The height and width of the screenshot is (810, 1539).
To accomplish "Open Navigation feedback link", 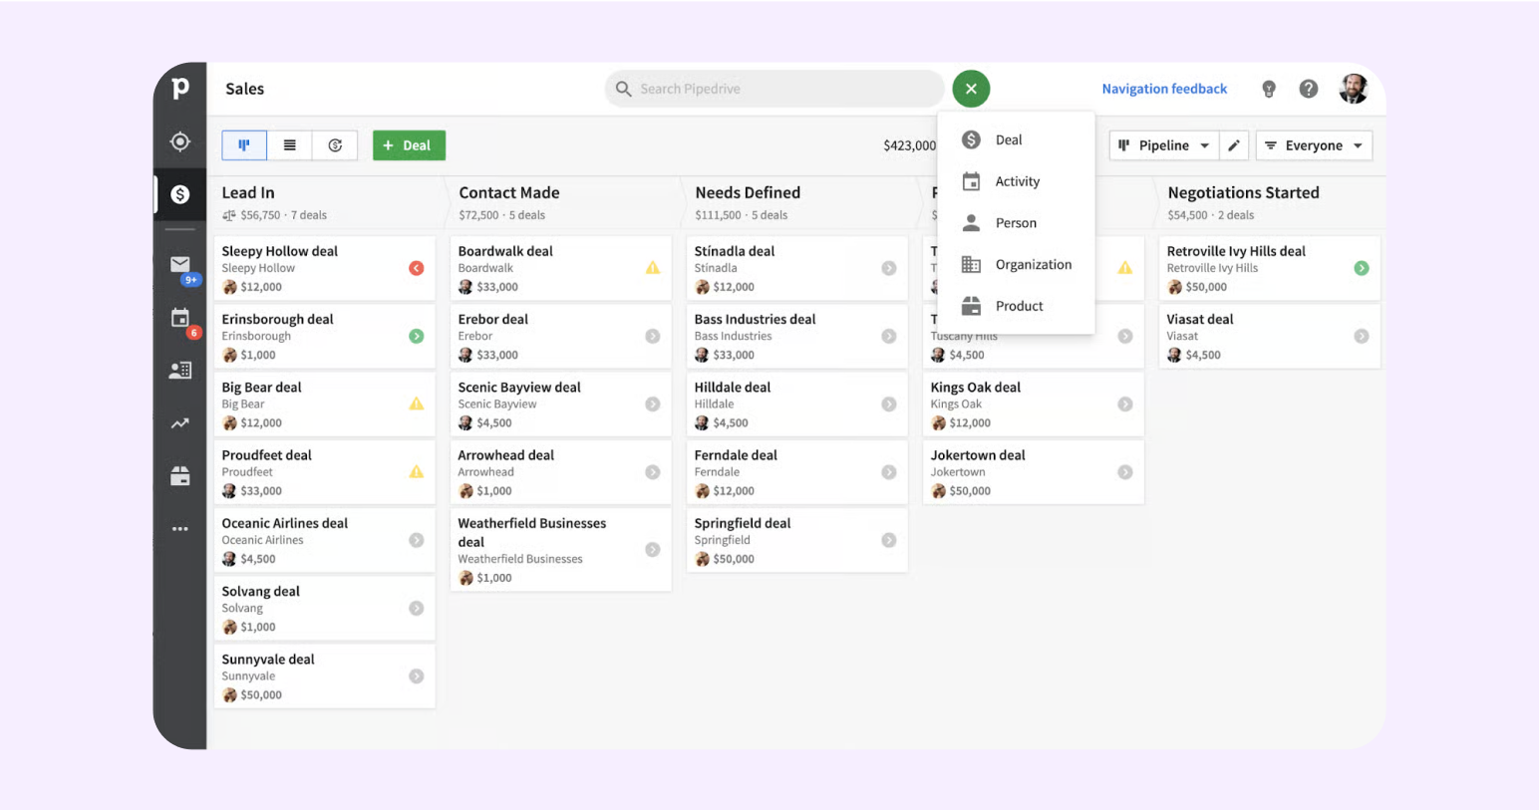I will 1164,89.
